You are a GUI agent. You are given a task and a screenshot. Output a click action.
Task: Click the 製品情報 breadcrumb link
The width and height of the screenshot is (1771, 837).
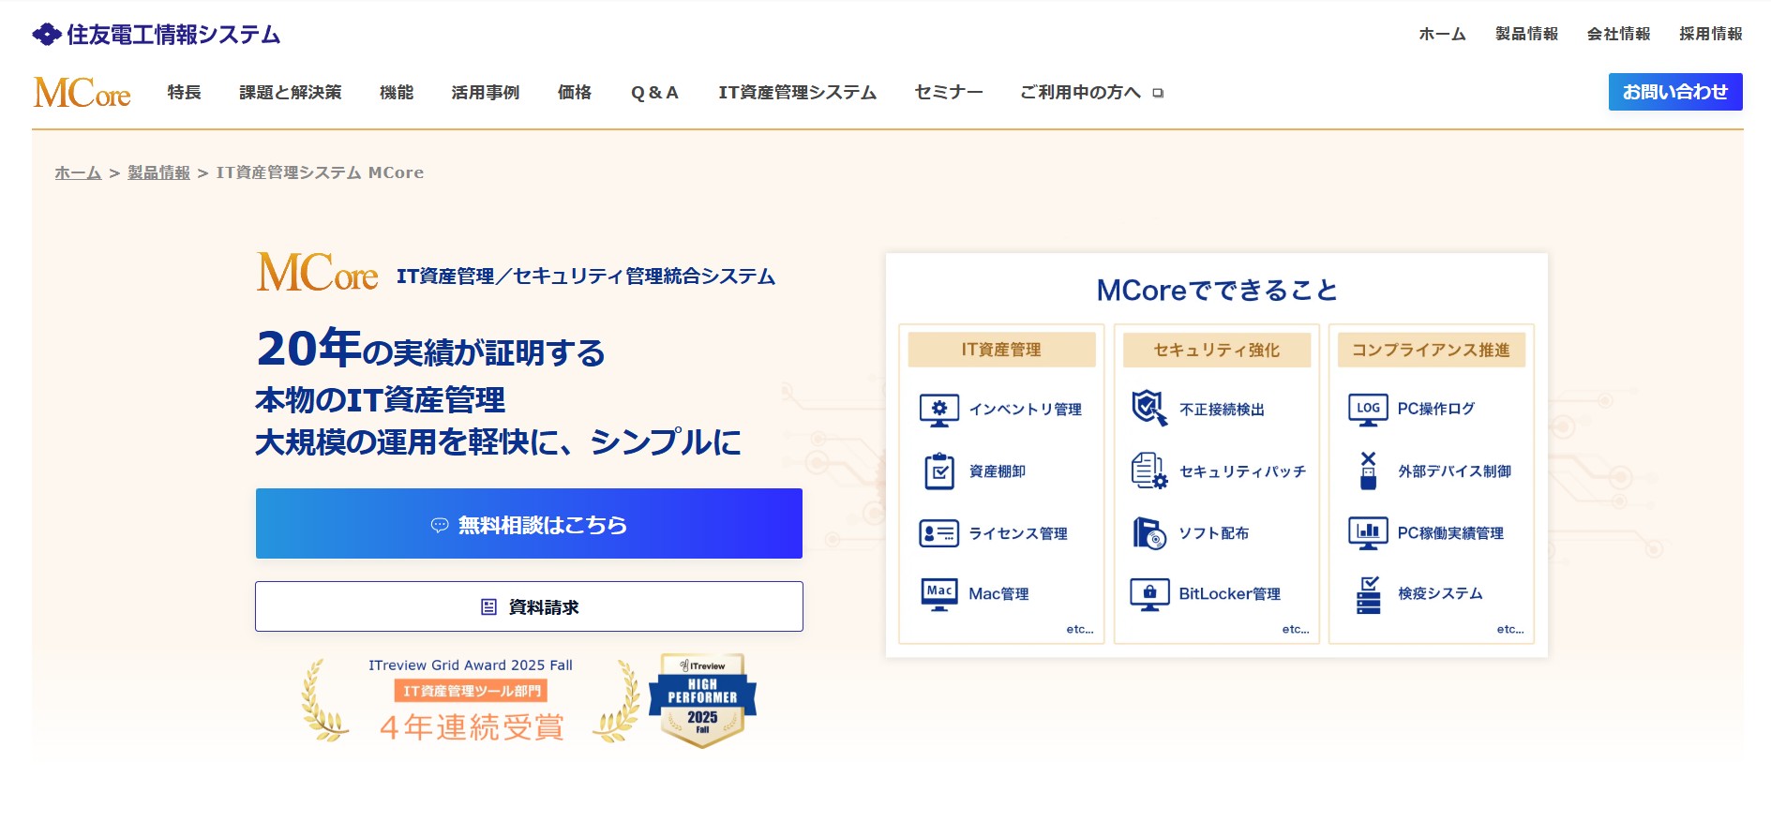click(159, 172)
